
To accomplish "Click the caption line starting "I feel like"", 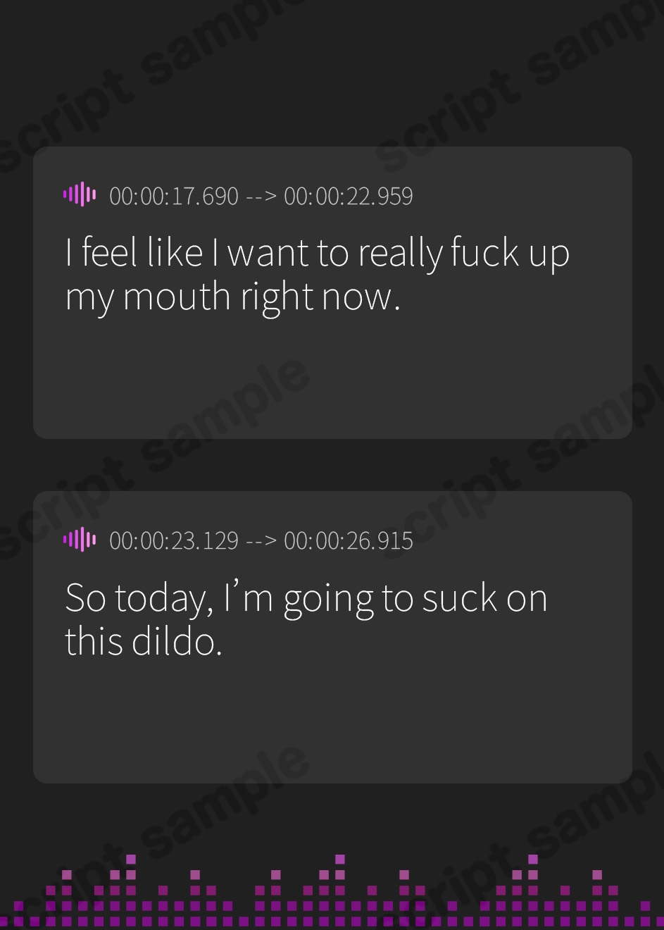I will coord(318,254).
